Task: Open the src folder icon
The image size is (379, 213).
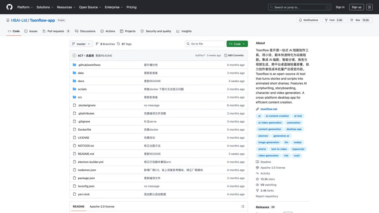Action: click(75, 97)
